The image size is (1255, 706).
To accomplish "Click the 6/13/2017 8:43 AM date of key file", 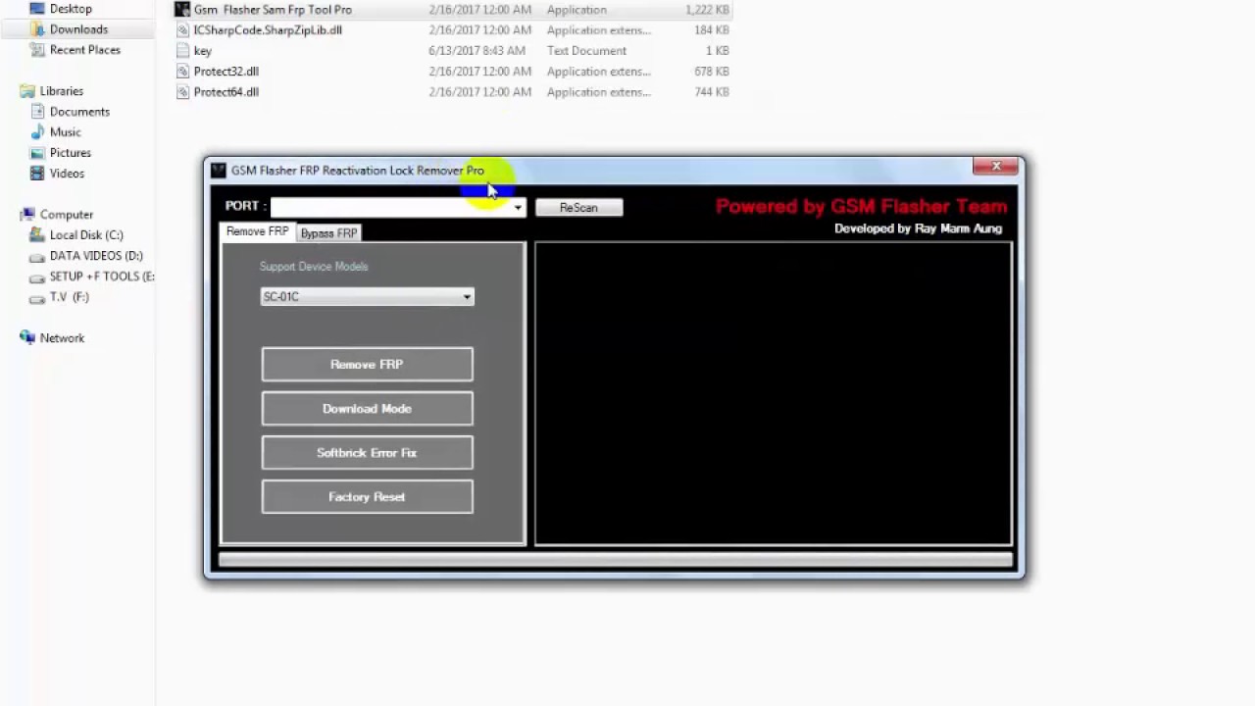I will tap(479, 51).
